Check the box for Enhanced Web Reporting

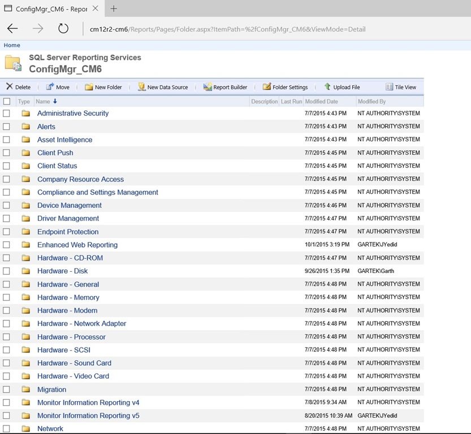[x=6, y=245]
